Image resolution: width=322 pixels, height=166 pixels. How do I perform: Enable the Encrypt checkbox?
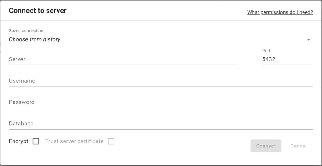point(36,141)
